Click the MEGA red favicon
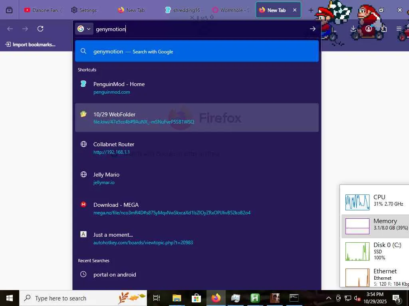The width and height of the screenshot is (409, 306). pyautogui.click(x=83, y=204)
